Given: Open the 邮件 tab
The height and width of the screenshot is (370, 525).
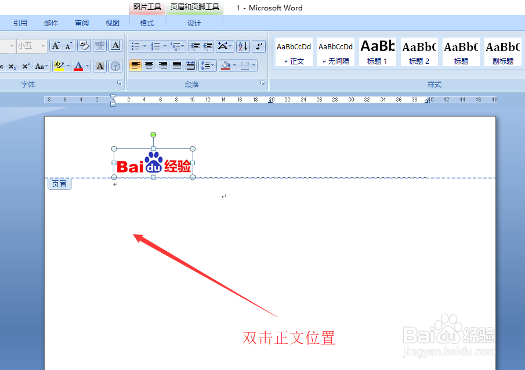Looking at the screenshot, I should pos(51,23).
